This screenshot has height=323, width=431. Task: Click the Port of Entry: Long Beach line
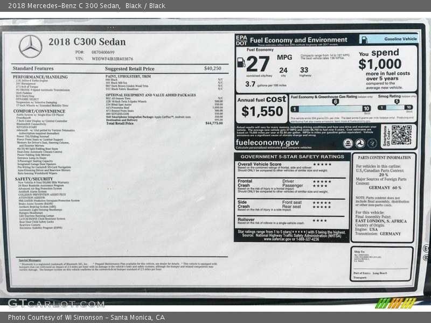click(370, 273)
